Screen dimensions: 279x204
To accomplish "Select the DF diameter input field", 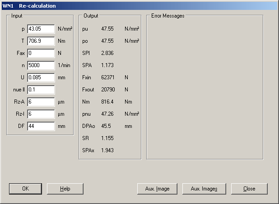I will [x=41, y=126].
